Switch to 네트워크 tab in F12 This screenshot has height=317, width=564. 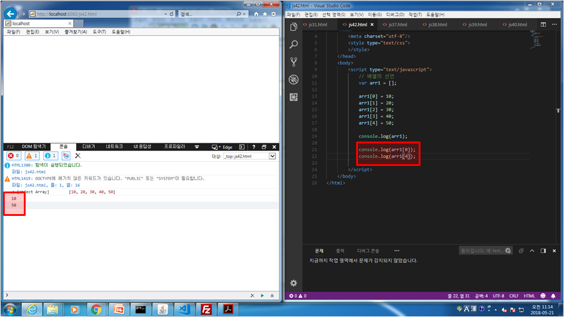(x=114, y=146)
